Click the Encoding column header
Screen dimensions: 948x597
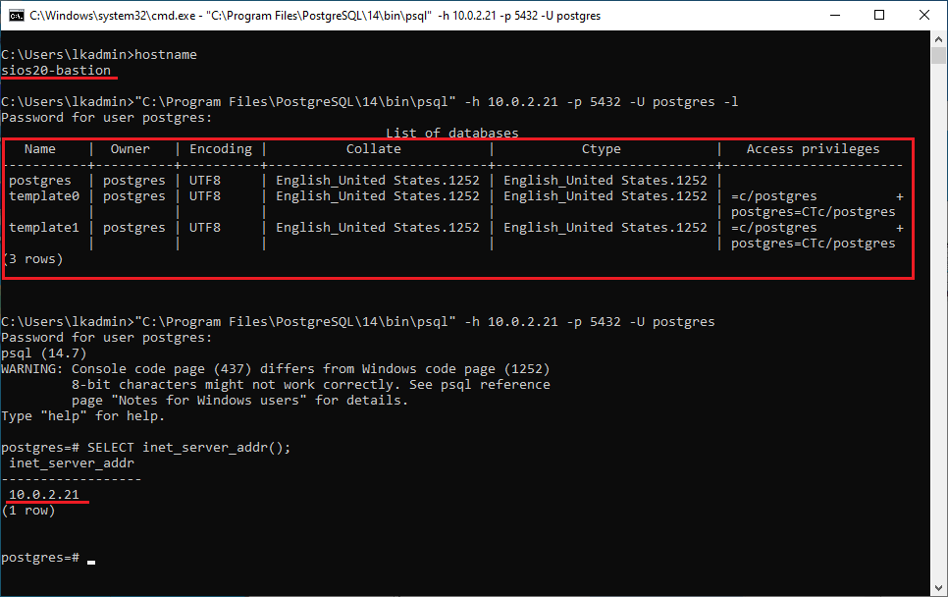click(x=221, y=149)
